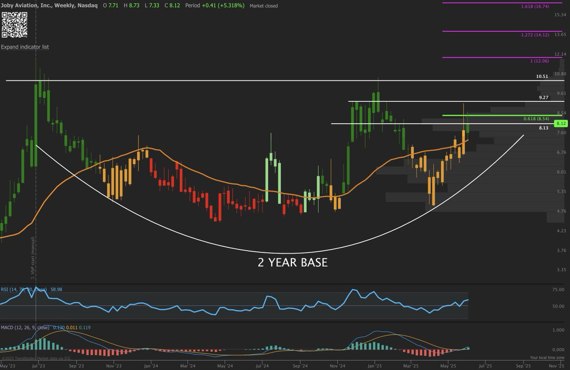Select the 1.272 (14.12) Fibonacci label

click(535, 35)
